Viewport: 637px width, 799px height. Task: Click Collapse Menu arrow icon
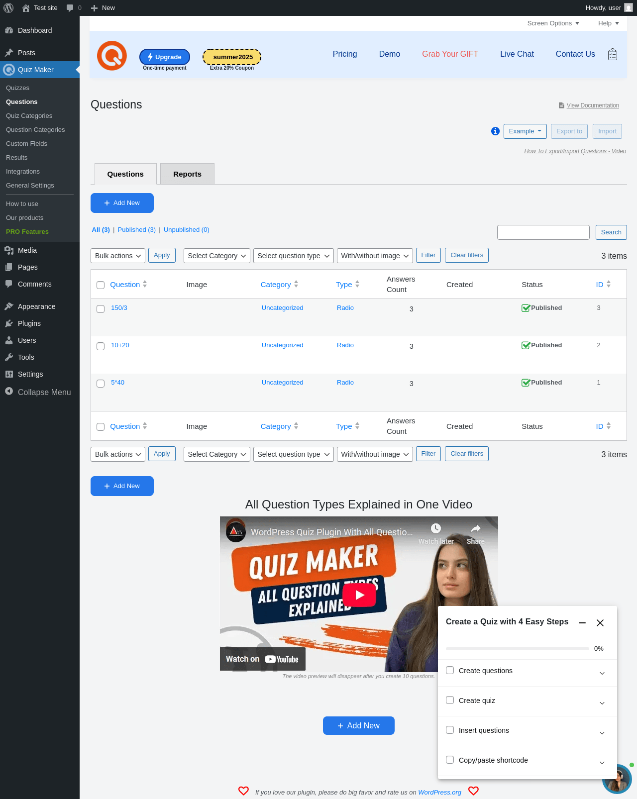point(9,392)
